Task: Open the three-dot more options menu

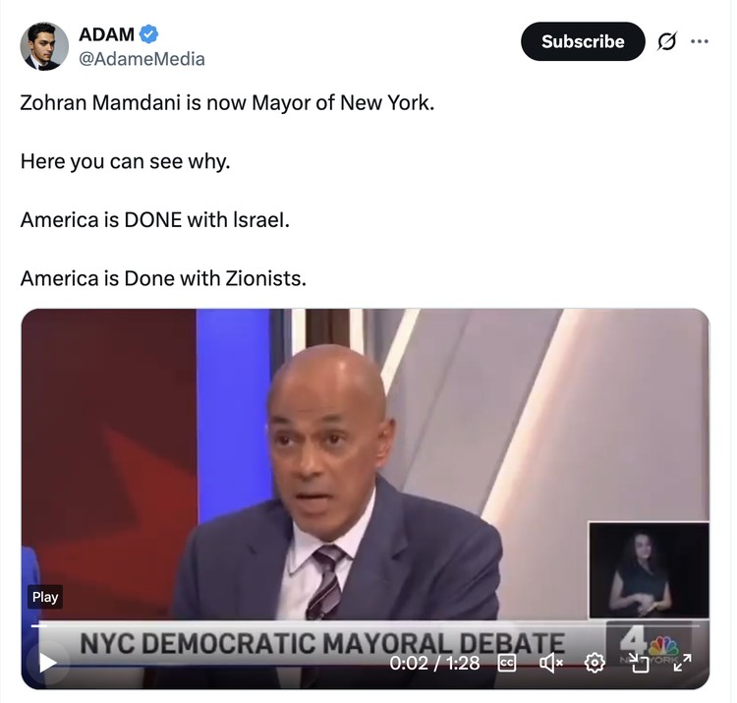Action: [700, 41]
